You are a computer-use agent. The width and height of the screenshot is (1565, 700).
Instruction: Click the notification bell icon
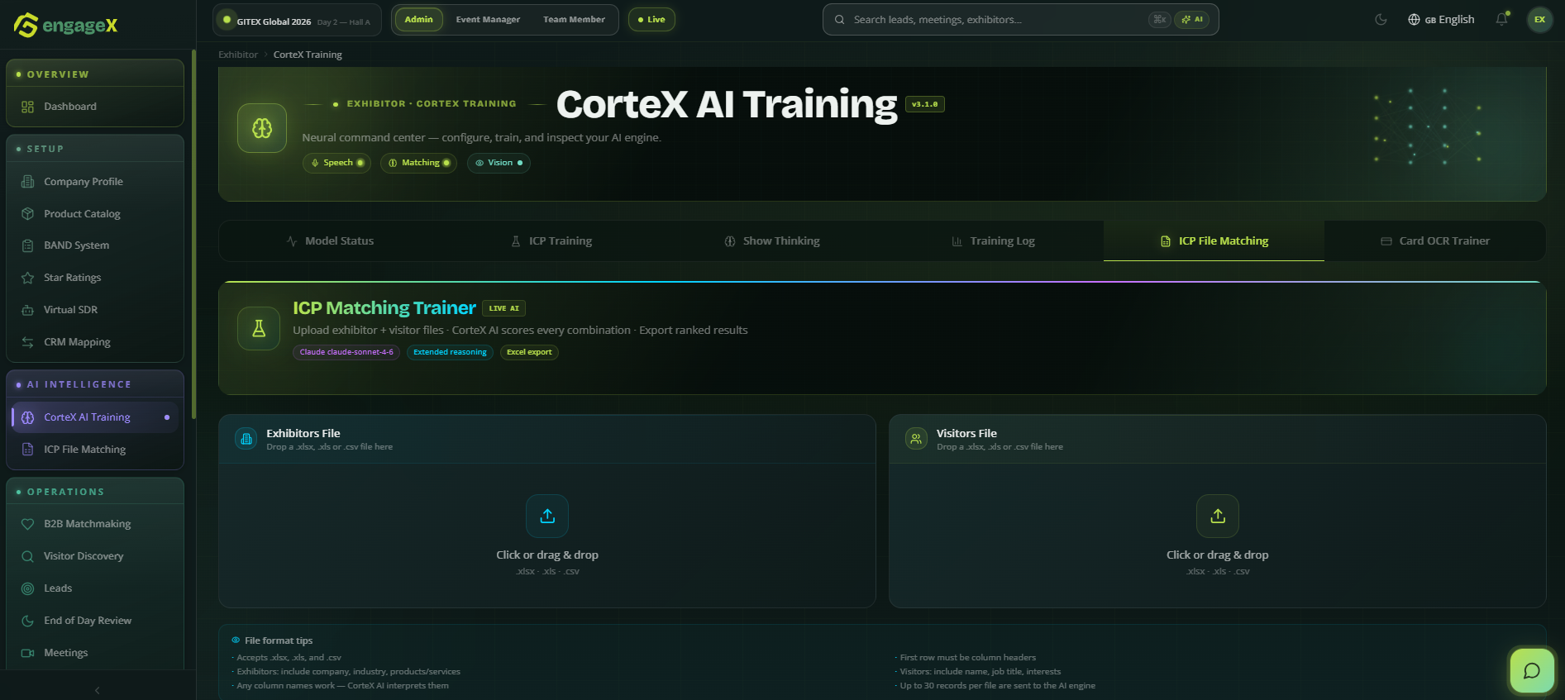(x=1502, y=19)
